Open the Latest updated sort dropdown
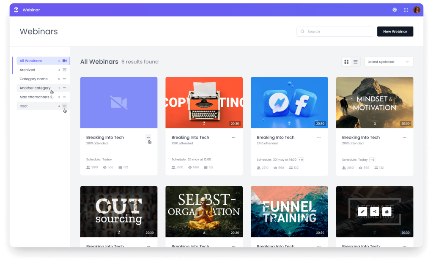This screenshot has width=433, height=263. click(389, 62)
